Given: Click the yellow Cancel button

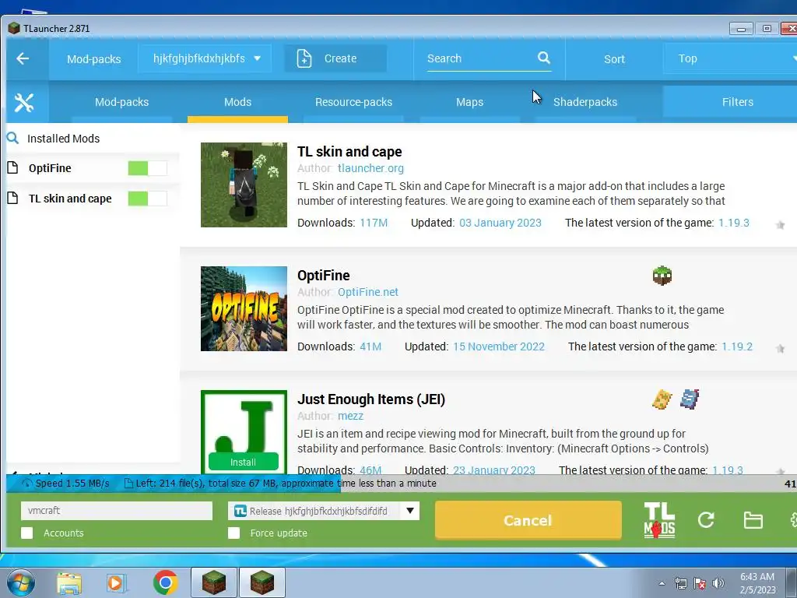Looking at the screenshot, I should [528, 519].
